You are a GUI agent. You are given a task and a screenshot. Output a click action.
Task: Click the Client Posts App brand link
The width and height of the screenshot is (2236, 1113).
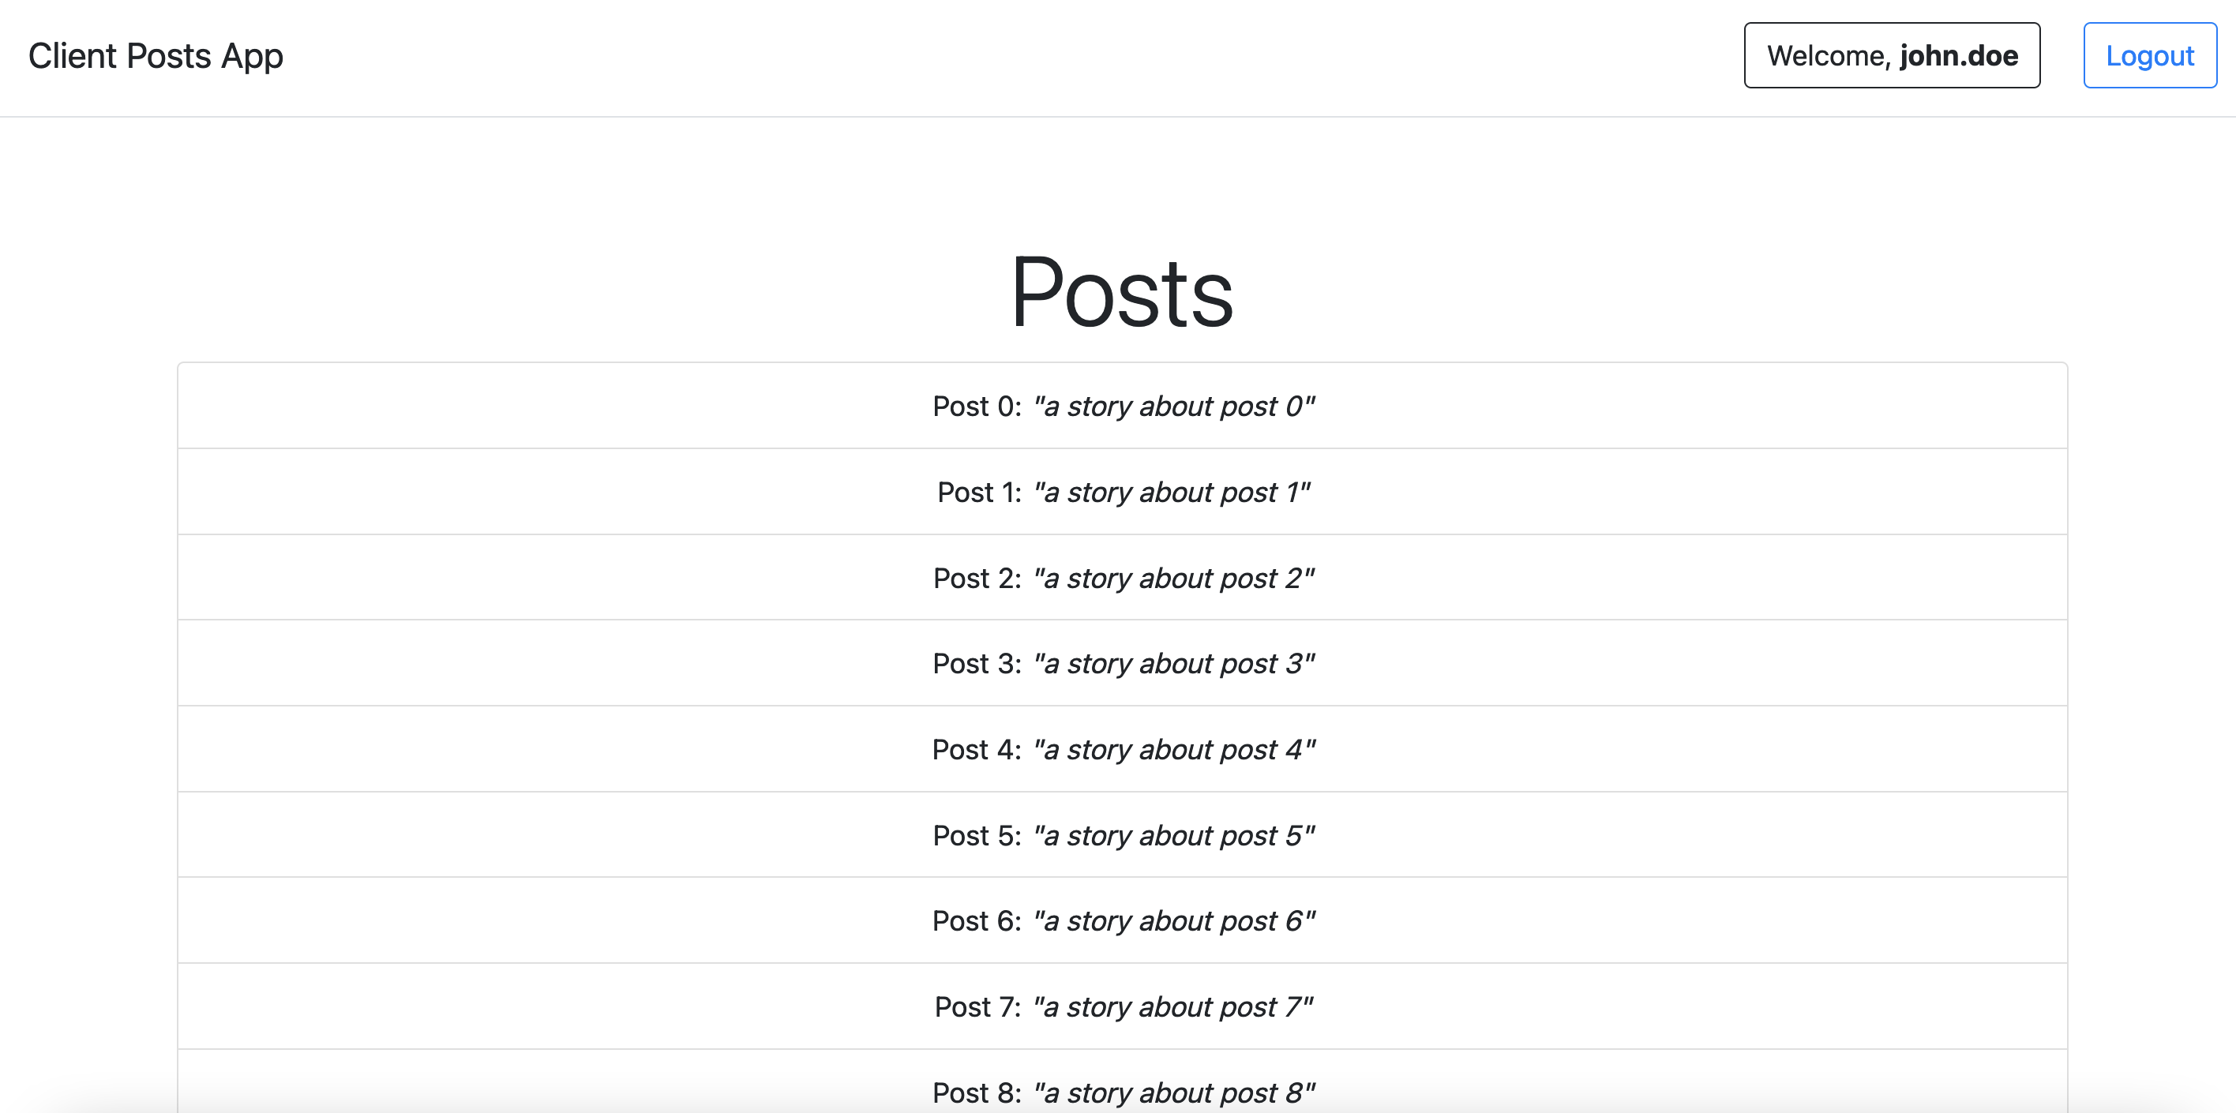pos(156,55)
